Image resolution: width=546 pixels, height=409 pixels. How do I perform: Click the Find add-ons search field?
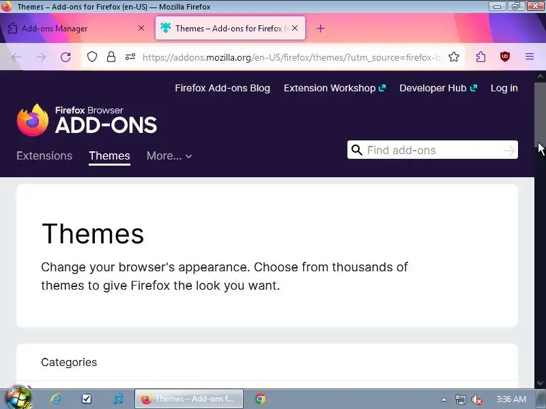(433, 150)
